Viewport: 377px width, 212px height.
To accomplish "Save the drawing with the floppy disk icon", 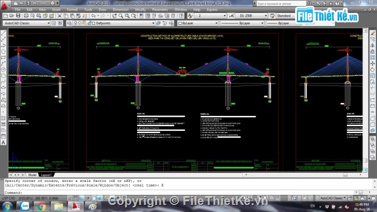I will click(18, 16).
